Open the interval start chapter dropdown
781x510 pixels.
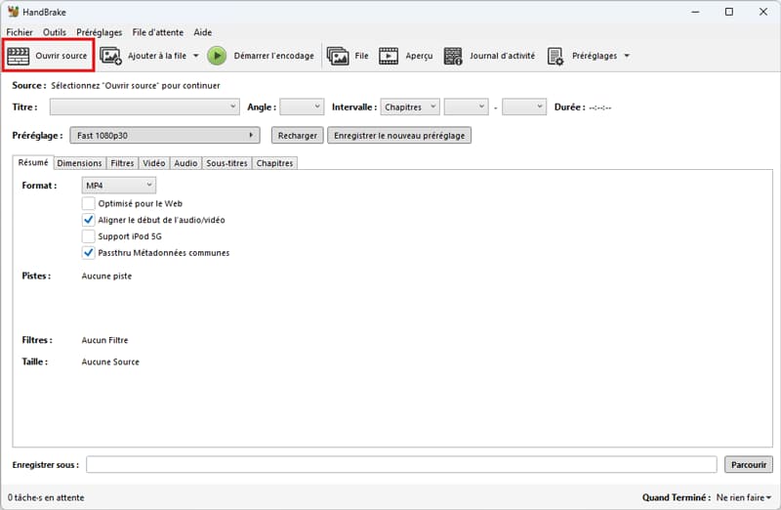coord(467,106)
